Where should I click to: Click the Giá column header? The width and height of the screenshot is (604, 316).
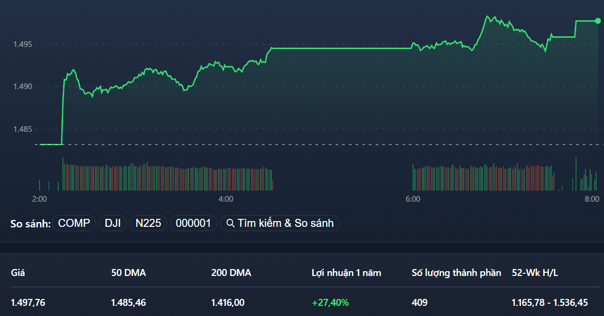[x=18, y=272]
